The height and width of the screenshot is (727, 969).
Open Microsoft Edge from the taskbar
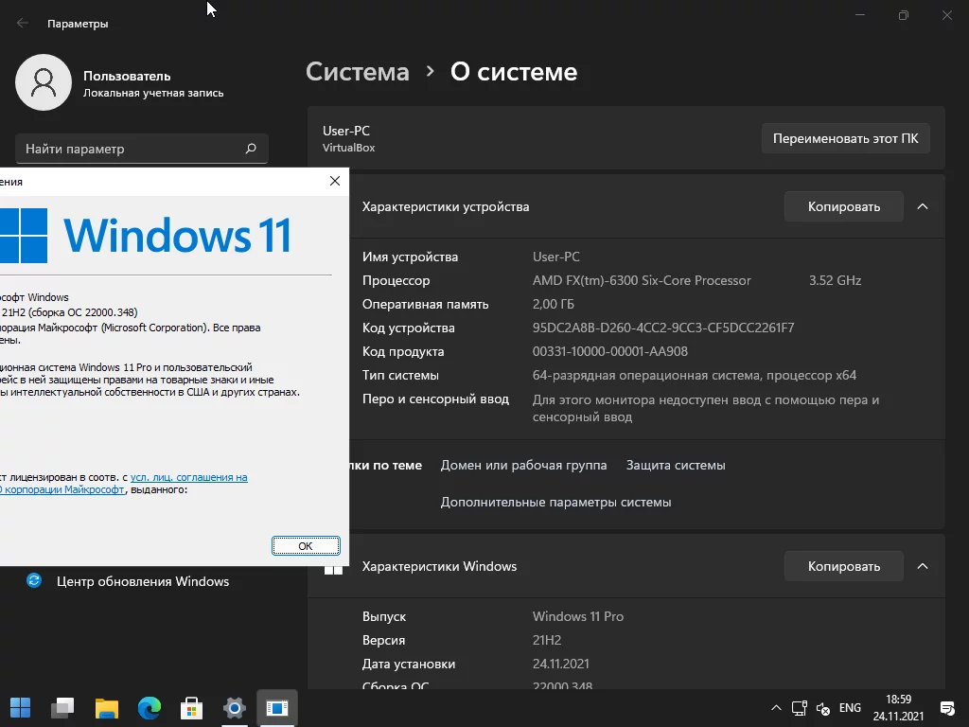150,707
